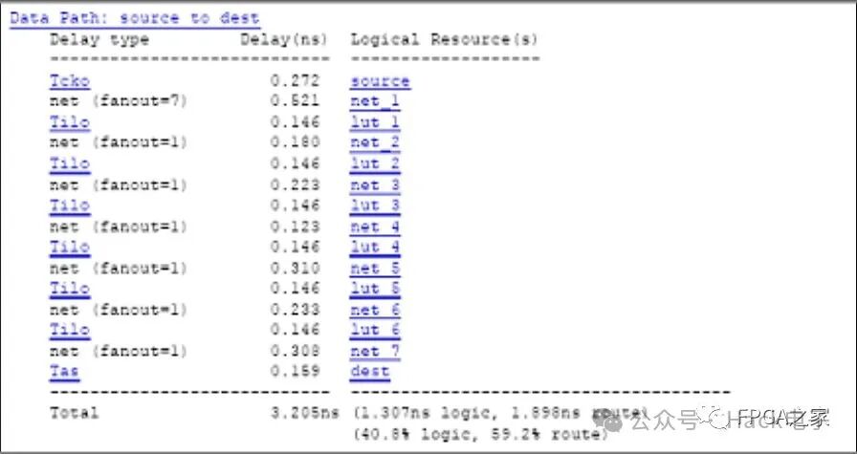Click the 3.205ns total delay value
Viewport: 857px width, 454px height.
tap(304, 414)
